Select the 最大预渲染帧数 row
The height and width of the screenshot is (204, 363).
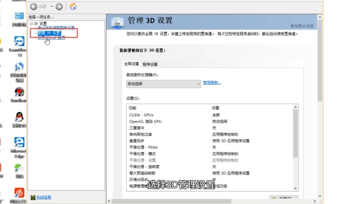pyautogui.click(x=211, y=173)
